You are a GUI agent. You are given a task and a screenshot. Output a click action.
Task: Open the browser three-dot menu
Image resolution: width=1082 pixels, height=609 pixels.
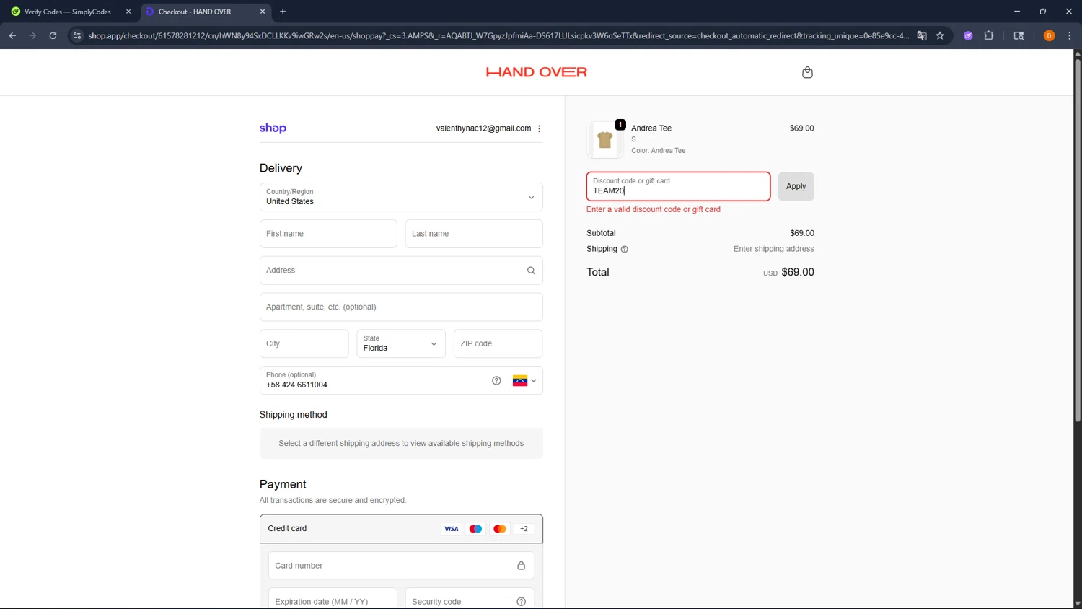click(x=1069, y=35)
